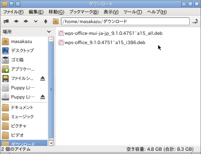Screen dimensions: 201x154
Task: Click the path address field
Action: (x=125, y=21)
